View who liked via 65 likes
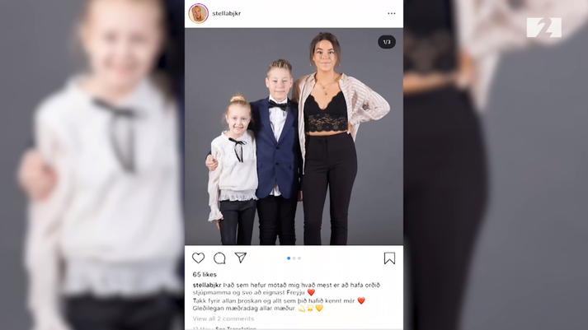This screenshot has height=330, width=588. 205,275
